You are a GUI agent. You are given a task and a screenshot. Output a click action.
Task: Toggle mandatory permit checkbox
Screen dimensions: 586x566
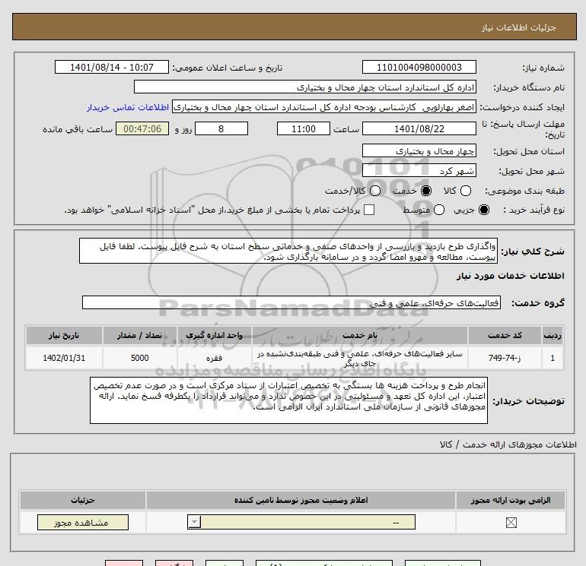[511, 523]
